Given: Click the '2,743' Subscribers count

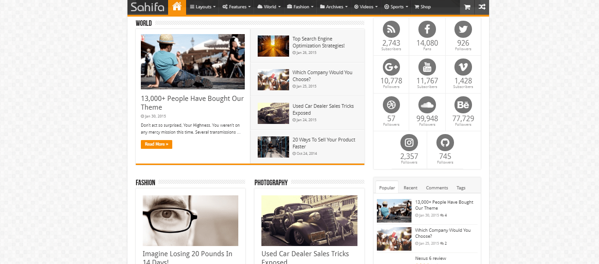Looking at the screenshot, I should pos(391,43).
